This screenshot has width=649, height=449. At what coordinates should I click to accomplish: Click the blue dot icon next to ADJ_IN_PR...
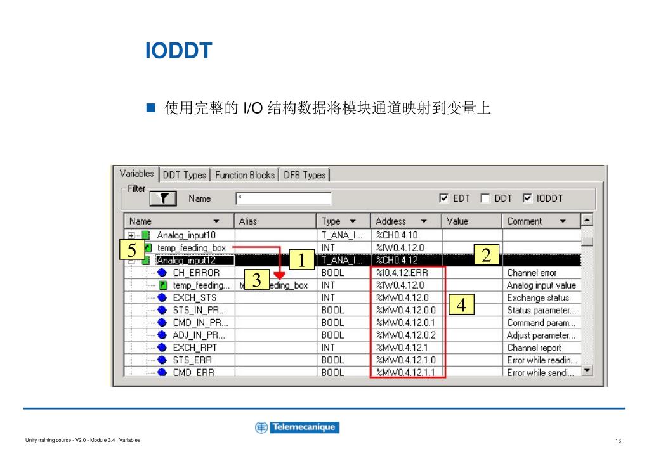tap(162, 335)
